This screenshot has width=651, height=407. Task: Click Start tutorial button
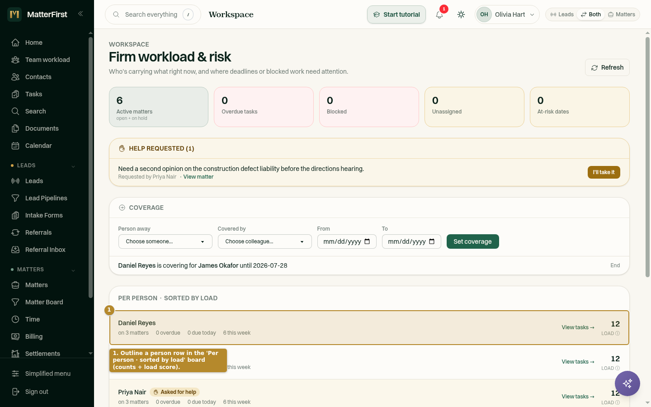pos(396,14)
